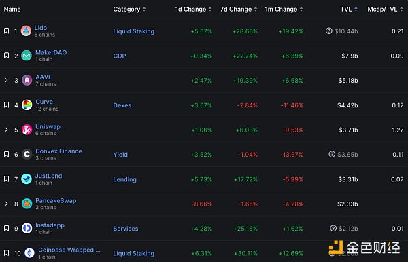408x262 pixels.
Task: Click the question mark icon beside Convex TVL
Action: pyautogui.click(x=332, y=154)
